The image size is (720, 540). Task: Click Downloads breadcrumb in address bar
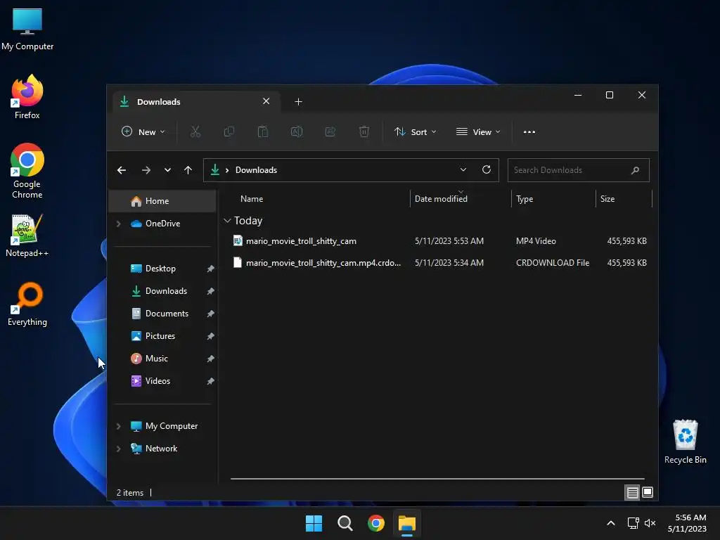[x=256, y=170]
